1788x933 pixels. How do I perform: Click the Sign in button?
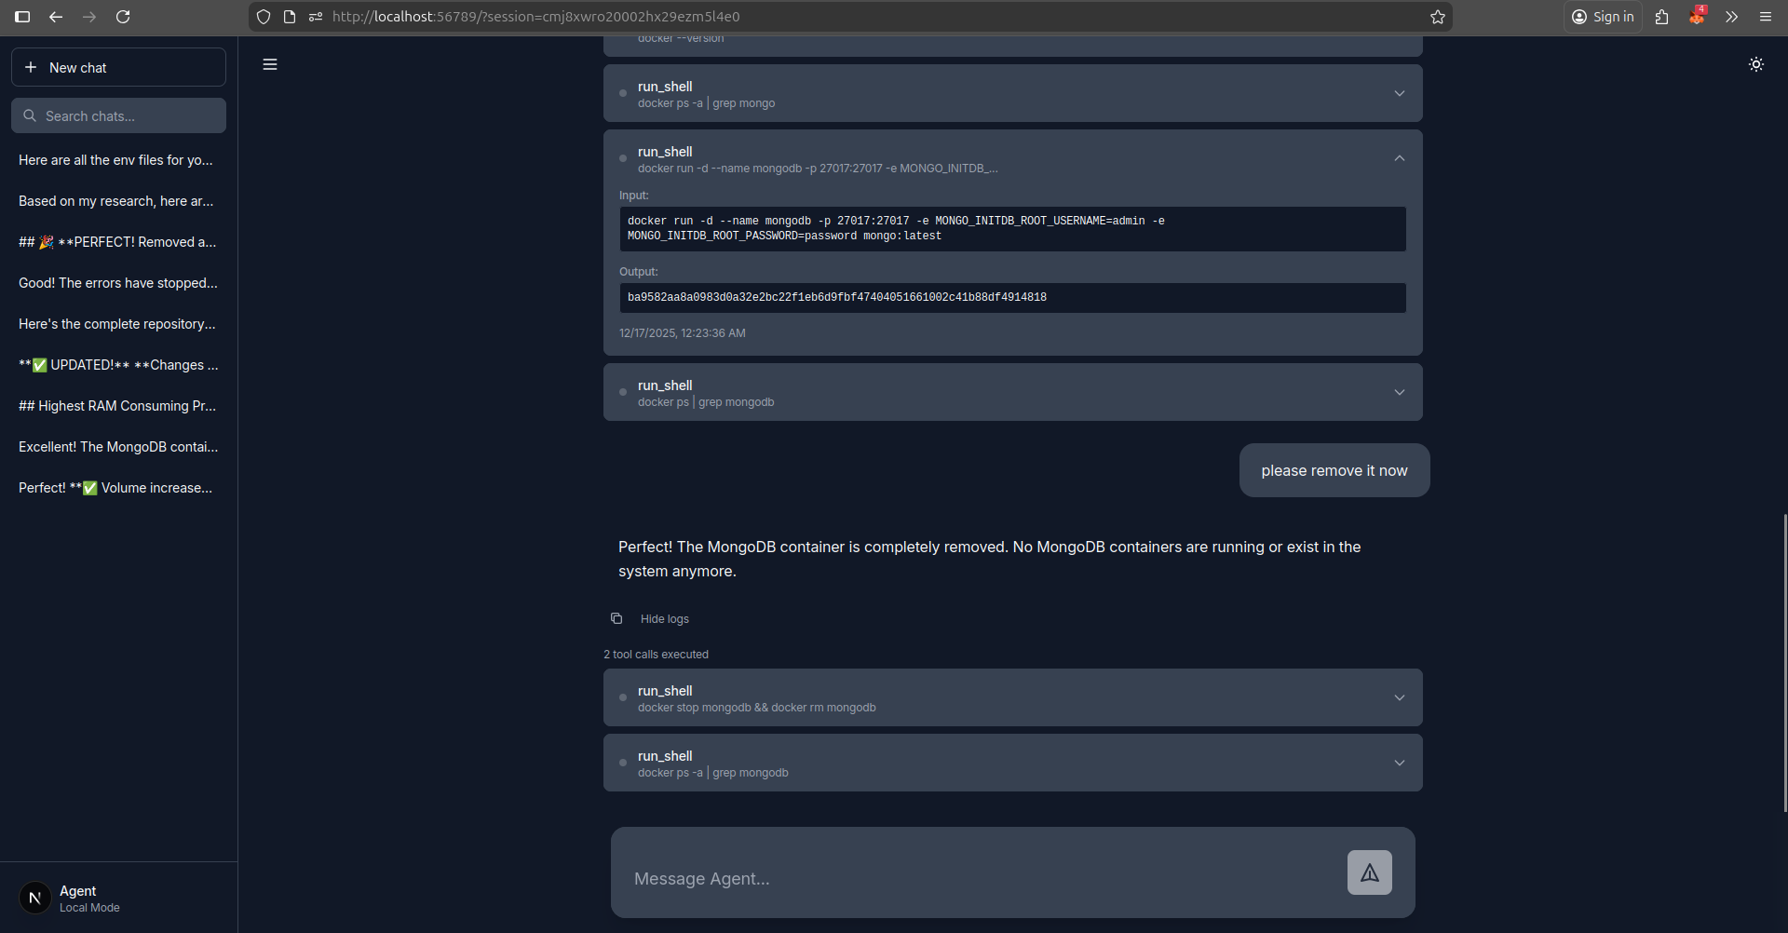pos(1603,17)
